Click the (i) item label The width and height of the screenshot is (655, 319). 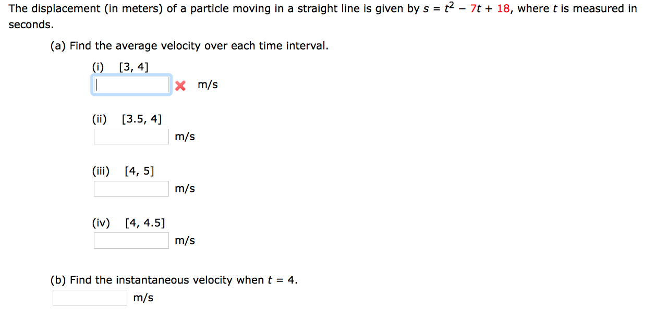pyautogui.click(x=99, y=66)
